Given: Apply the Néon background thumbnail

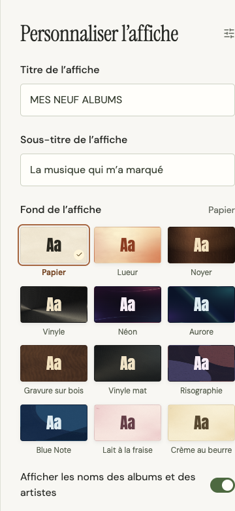Looking at the screenshot, I should coord(127,305).
